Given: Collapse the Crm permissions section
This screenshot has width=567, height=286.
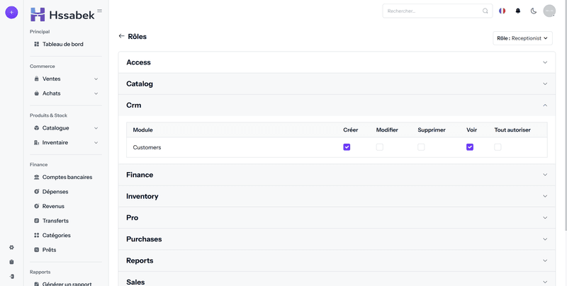Looking at the screenshot, I should (337, 105).
